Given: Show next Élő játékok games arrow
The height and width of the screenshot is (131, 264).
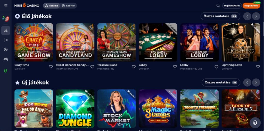Looking at the screenshot, I should coord(256,16).
